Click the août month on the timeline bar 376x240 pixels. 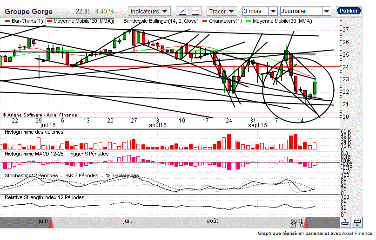212,221
